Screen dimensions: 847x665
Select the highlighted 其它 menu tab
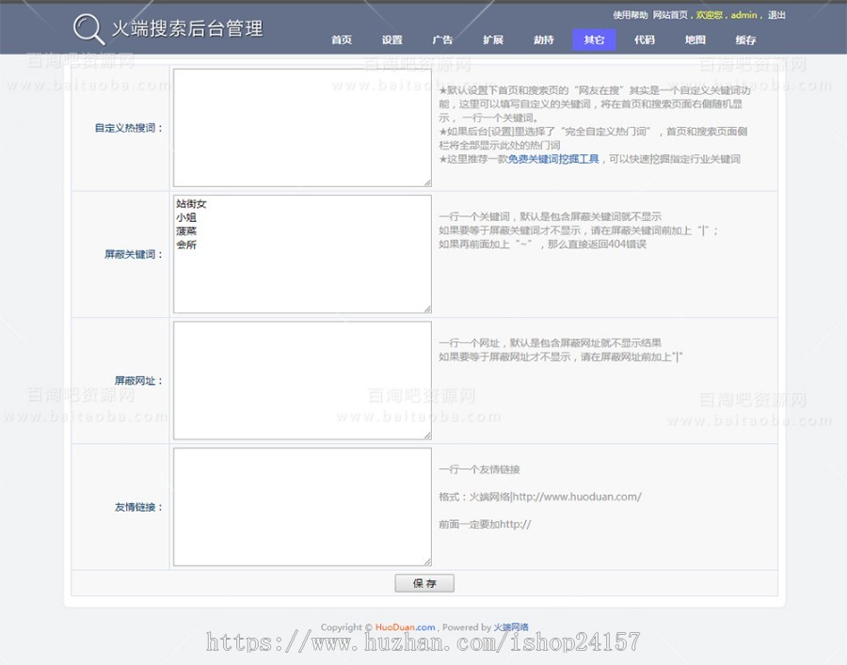pyautogui.click(x=594, y=40)
